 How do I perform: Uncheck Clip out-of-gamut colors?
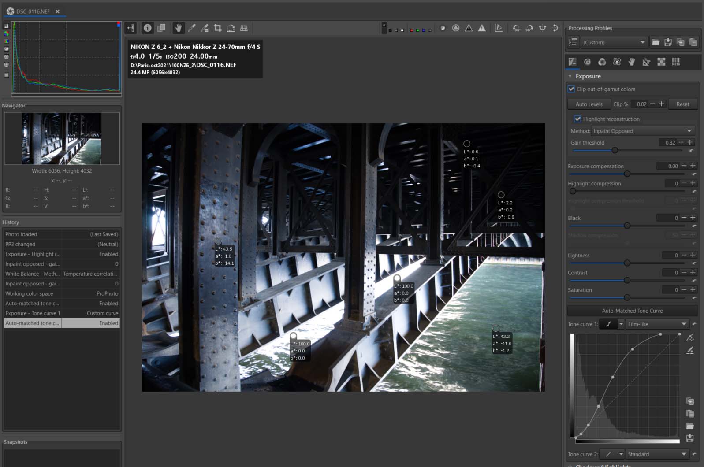571,89
